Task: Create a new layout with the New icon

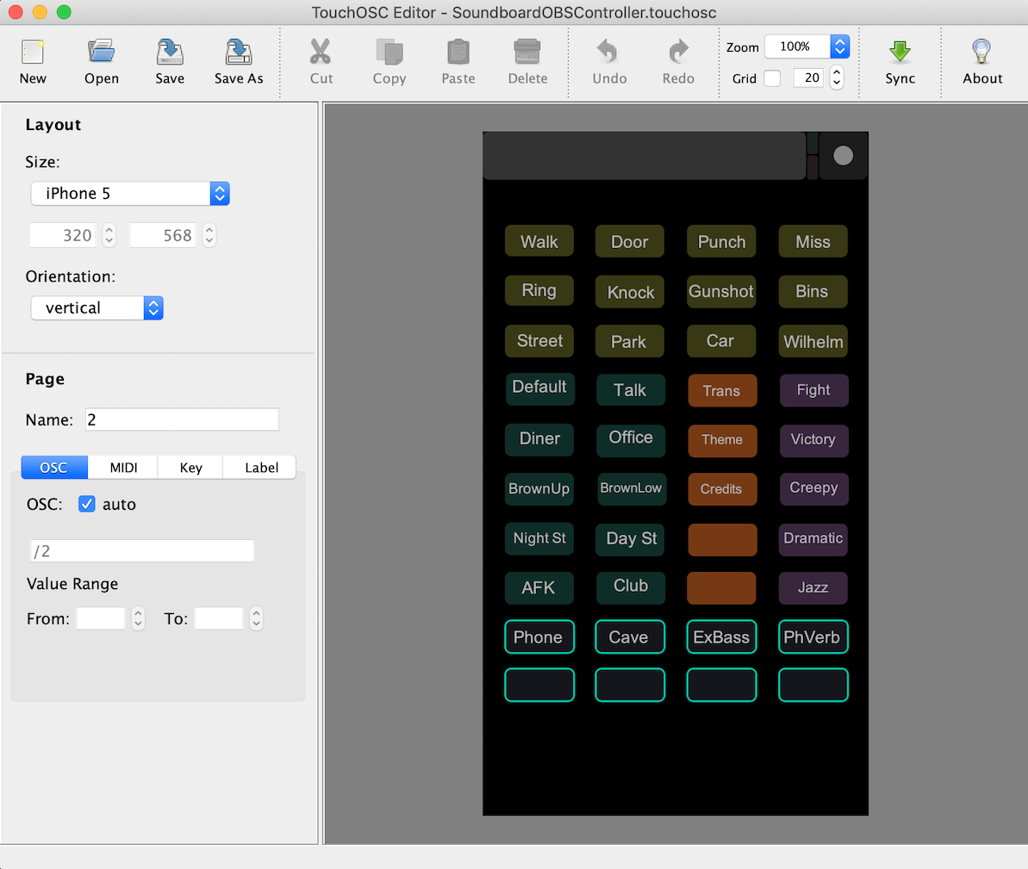Action: click(x=33, y=60)
